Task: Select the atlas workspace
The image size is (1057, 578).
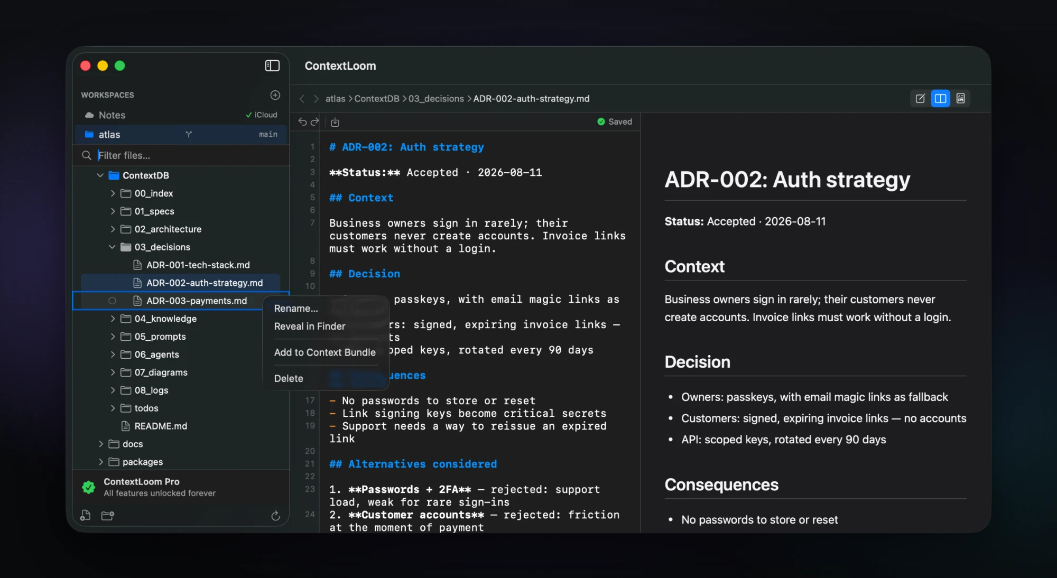Action: tap(181, 135)
